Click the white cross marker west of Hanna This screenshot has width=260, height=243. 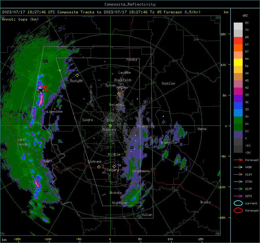(163, 116)
